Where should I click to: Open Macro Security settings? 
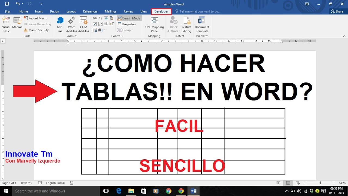36,30
